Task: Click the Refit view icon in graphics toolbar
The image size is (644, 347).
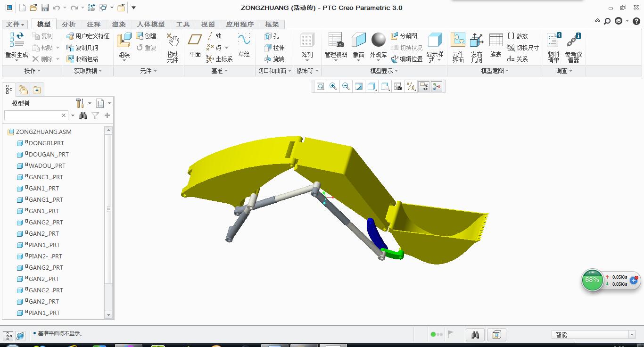Action: click(x=321, y=86)
